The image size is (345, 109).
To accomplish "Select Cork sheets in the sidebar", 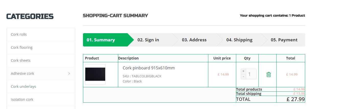I will coord(20,60).
